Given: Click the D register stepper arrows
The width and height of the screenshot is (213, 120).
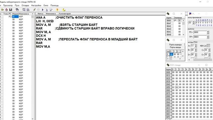Looking at the screenshot, I should pyautogui.click(x=196, y=55).
